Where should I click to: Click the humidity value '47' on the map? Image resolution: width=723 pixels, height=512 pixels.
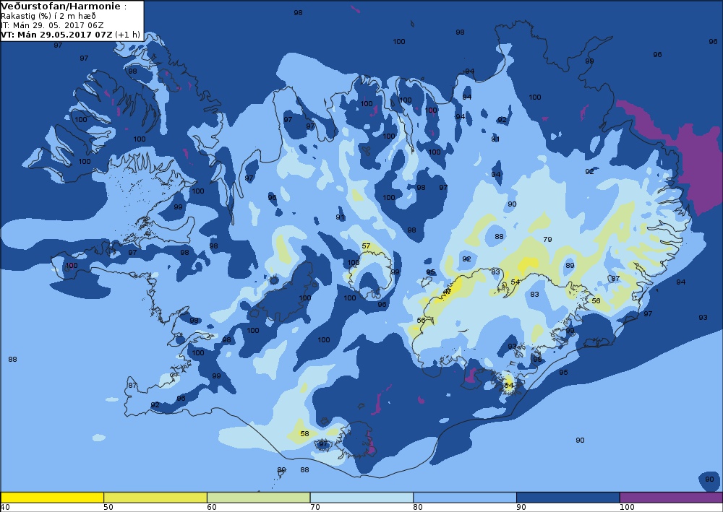(x=447, y=292)
